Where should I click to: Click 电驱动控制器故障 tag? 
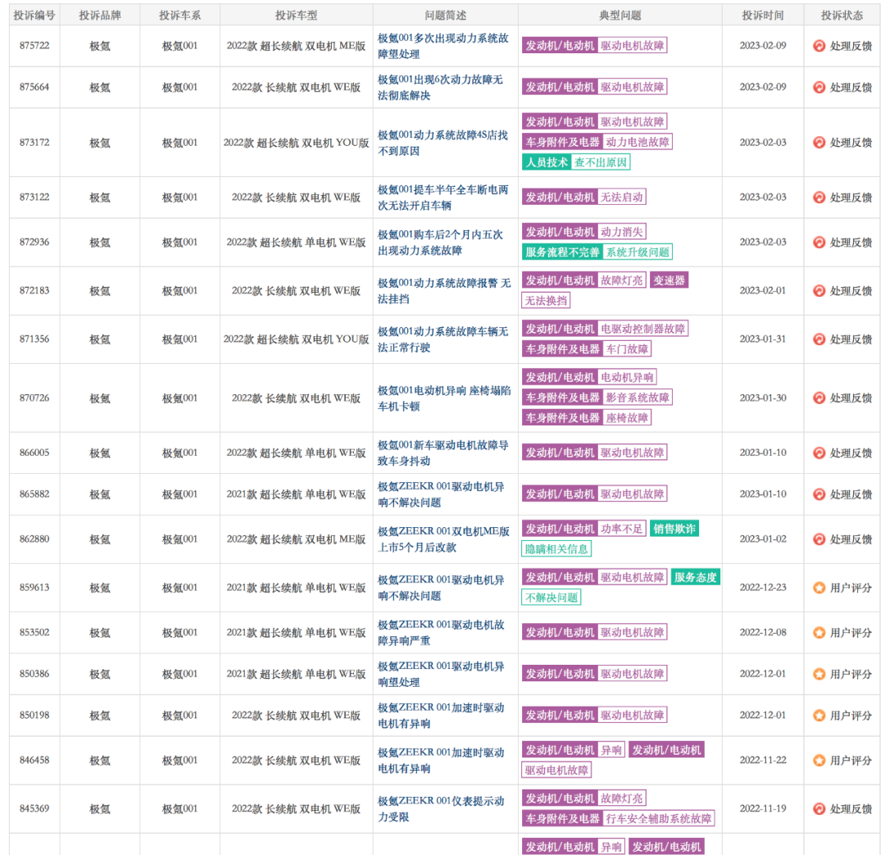pos(643,329)
